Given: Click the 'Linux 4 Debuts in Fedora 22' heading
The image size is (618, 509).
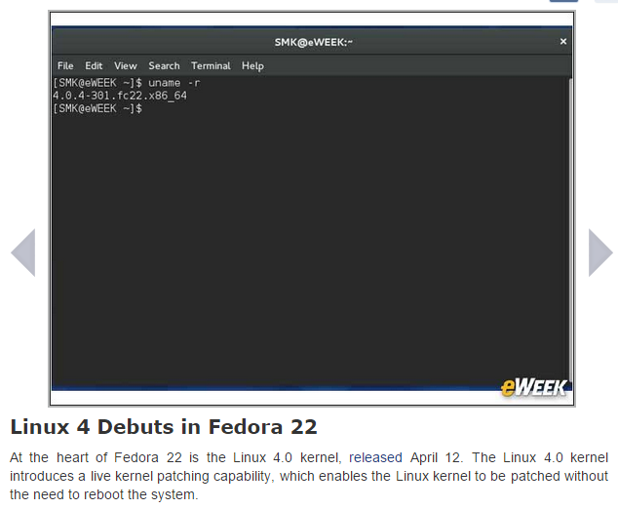Looking at the screenshot, I should (x=164, y=427).
